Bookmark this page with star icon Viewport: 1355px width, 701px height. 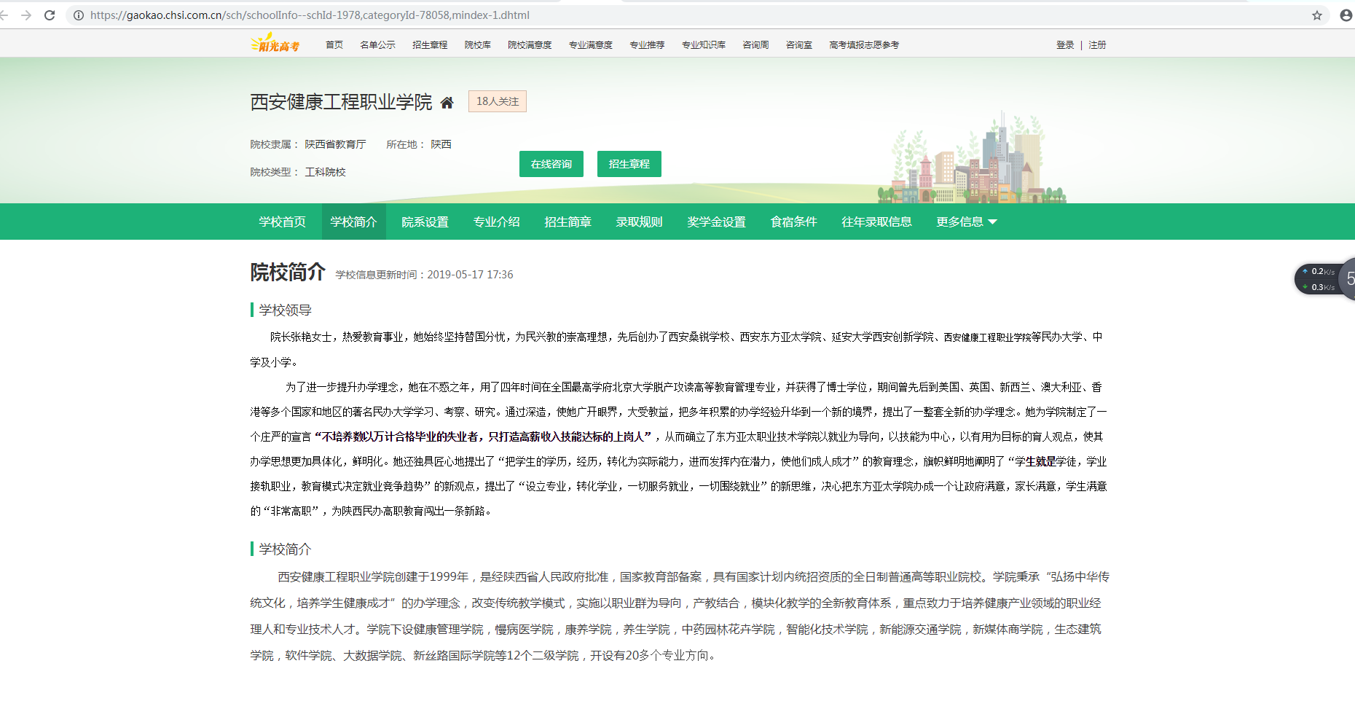pyautogui.click(x=1317, y=15)
